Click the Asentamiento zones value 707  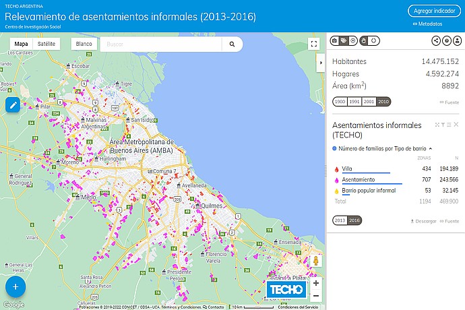[x=427, y=180]
